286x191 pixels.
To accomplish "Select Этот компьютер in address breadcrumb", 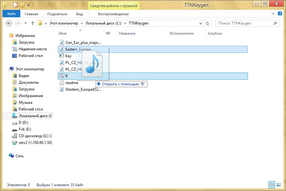I will coord(64,23).
